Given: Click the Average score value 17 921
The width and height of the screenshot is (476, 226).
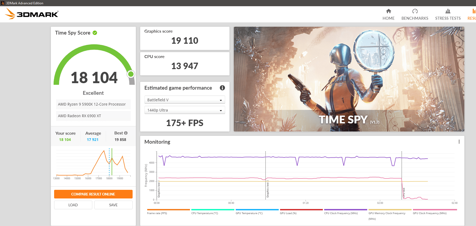Looking at the screenshot, I should 93,140.
